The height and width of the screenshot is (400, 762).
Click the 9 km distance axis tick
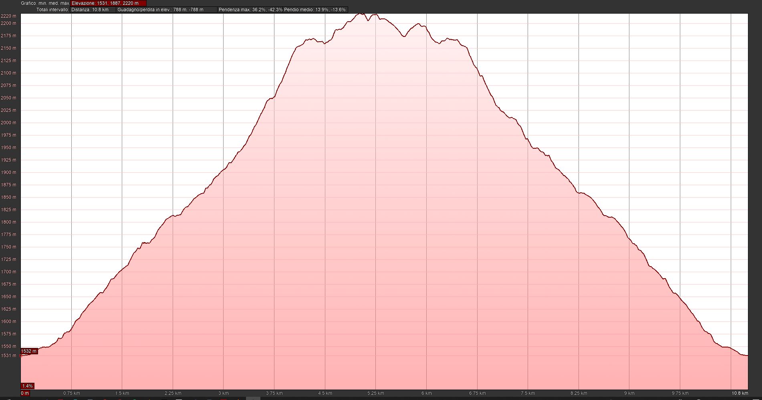point(629,393)
